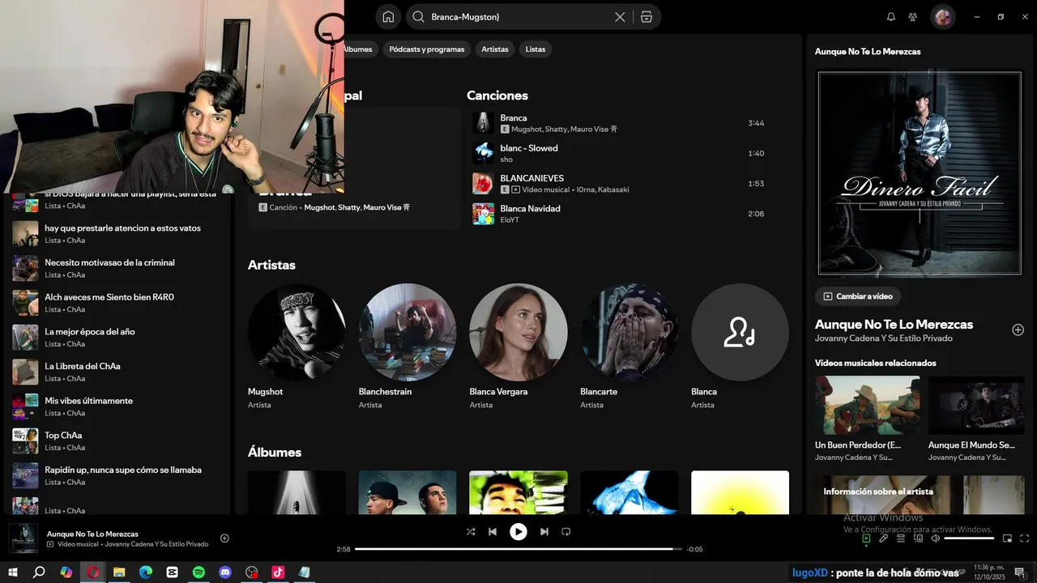
Task: Open playlist 'Rapidín up, nunca supe cómo se llamaba'
Action: coord(117,475)
